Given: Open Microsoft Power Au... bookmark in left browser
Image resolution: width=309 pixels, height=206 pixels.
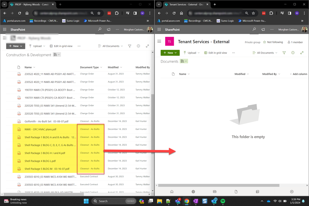Looking at the screenshot, I should pos(97,21).
